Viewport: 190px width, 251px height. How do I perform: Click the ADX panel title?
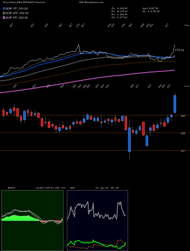point(72,188)
